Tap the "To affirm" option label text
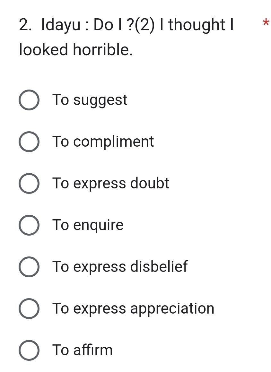271x372 pixels. pos(83,350)
